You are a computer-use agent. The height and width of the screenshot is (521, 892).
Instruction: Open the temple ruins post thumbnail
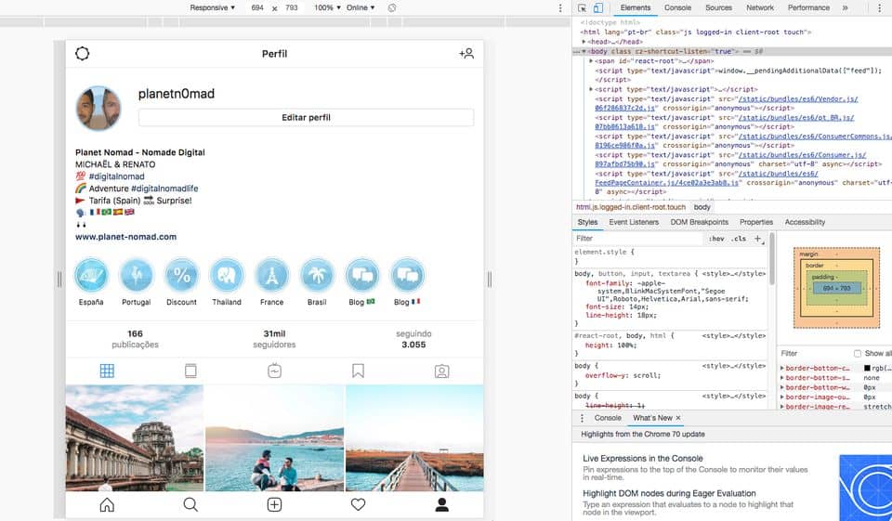(x=134, y=438)
